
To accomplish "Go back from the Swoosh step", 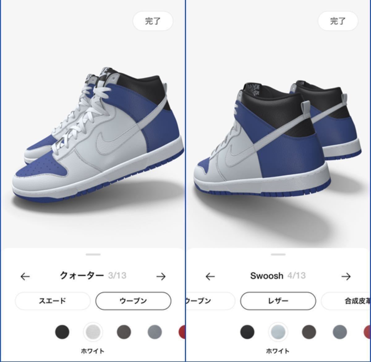I will pos(210,276).
